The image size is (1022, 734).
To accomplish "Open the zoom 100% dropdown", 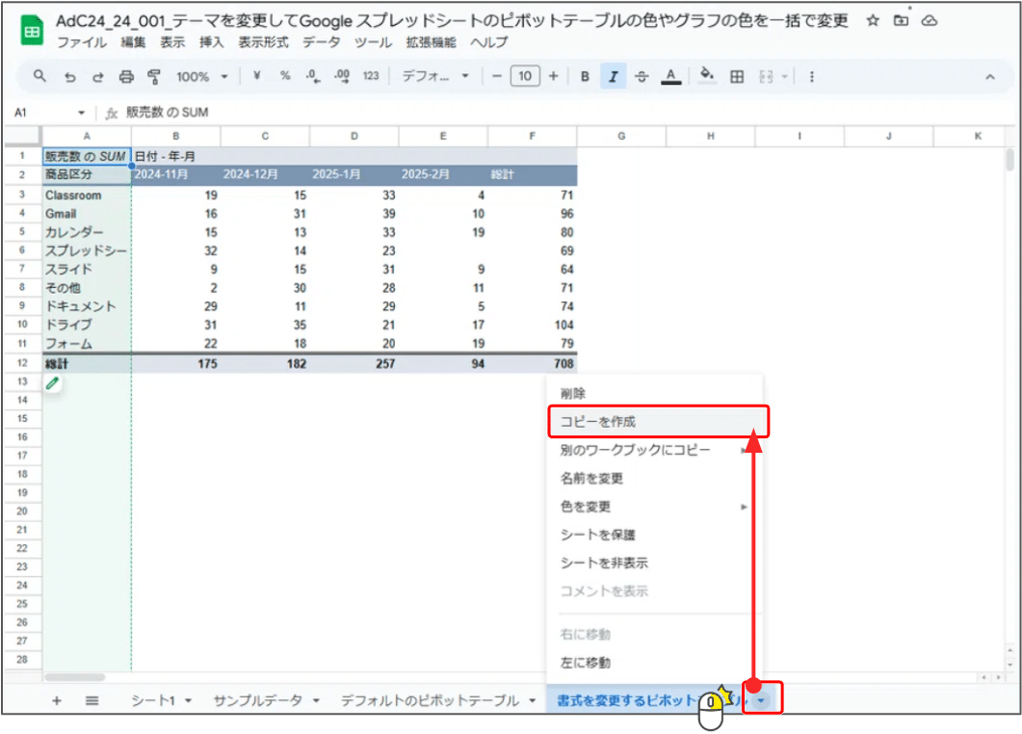I will (x=202, y=77).
